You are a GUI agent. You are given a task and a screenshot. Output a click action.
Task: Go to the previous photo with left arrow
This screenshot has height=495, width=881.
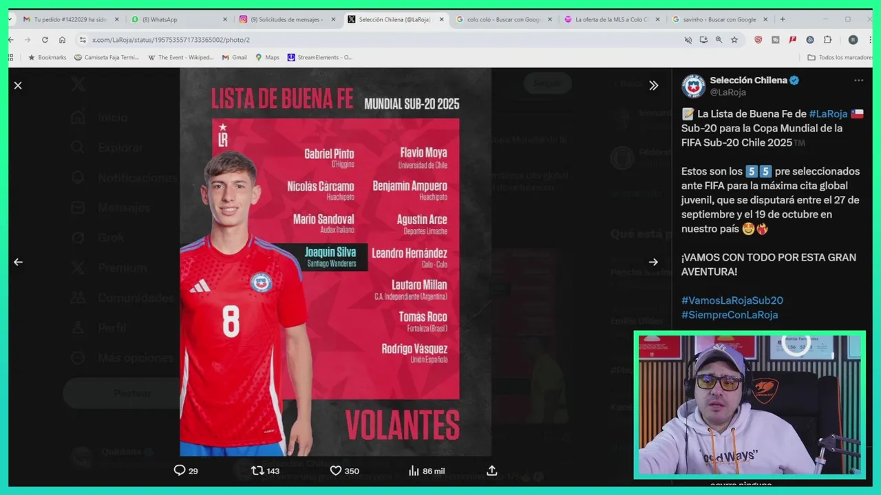coord(18,262)
